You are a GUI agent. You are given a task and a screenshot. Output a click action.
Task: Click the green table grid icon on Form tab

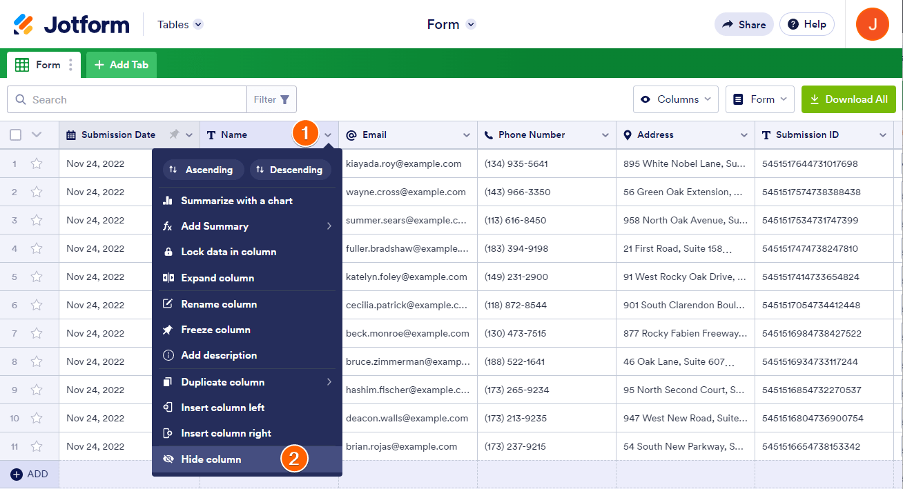(22, 65)
